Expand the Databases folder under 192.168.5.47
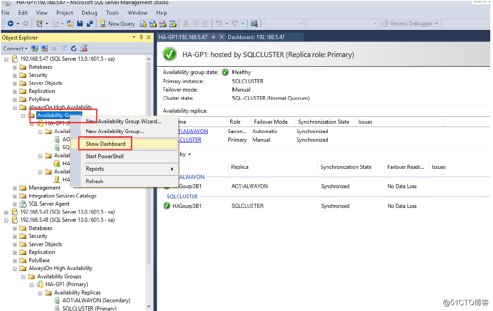 click(x=14, y=67)
